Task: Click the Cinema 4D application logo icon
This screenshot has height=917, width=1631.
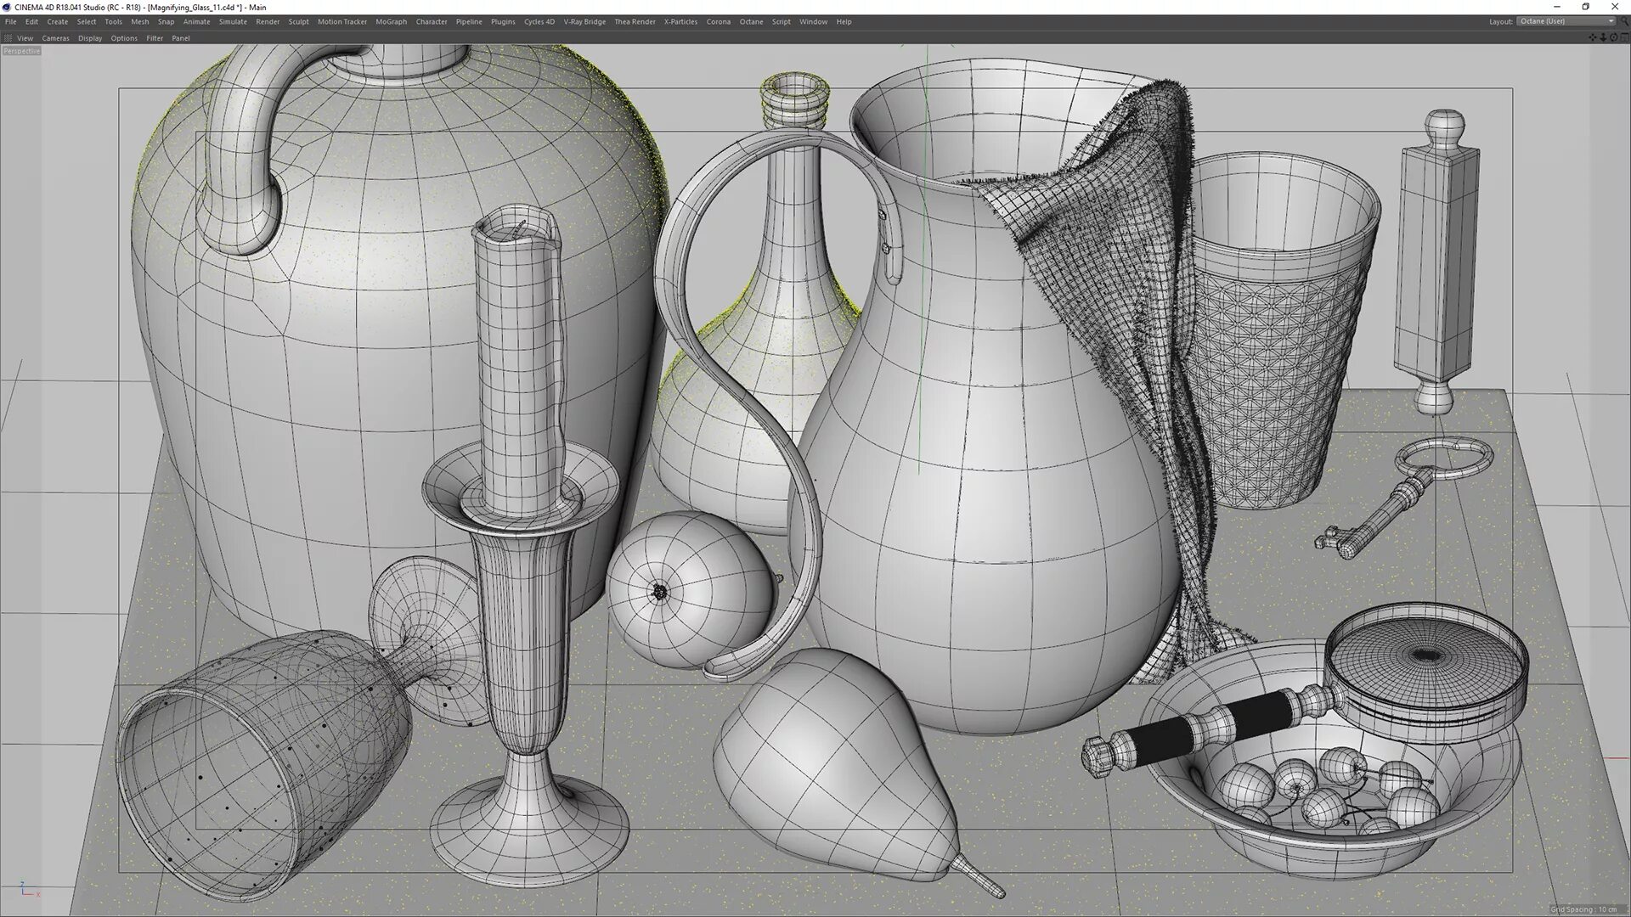Action: 7,7
